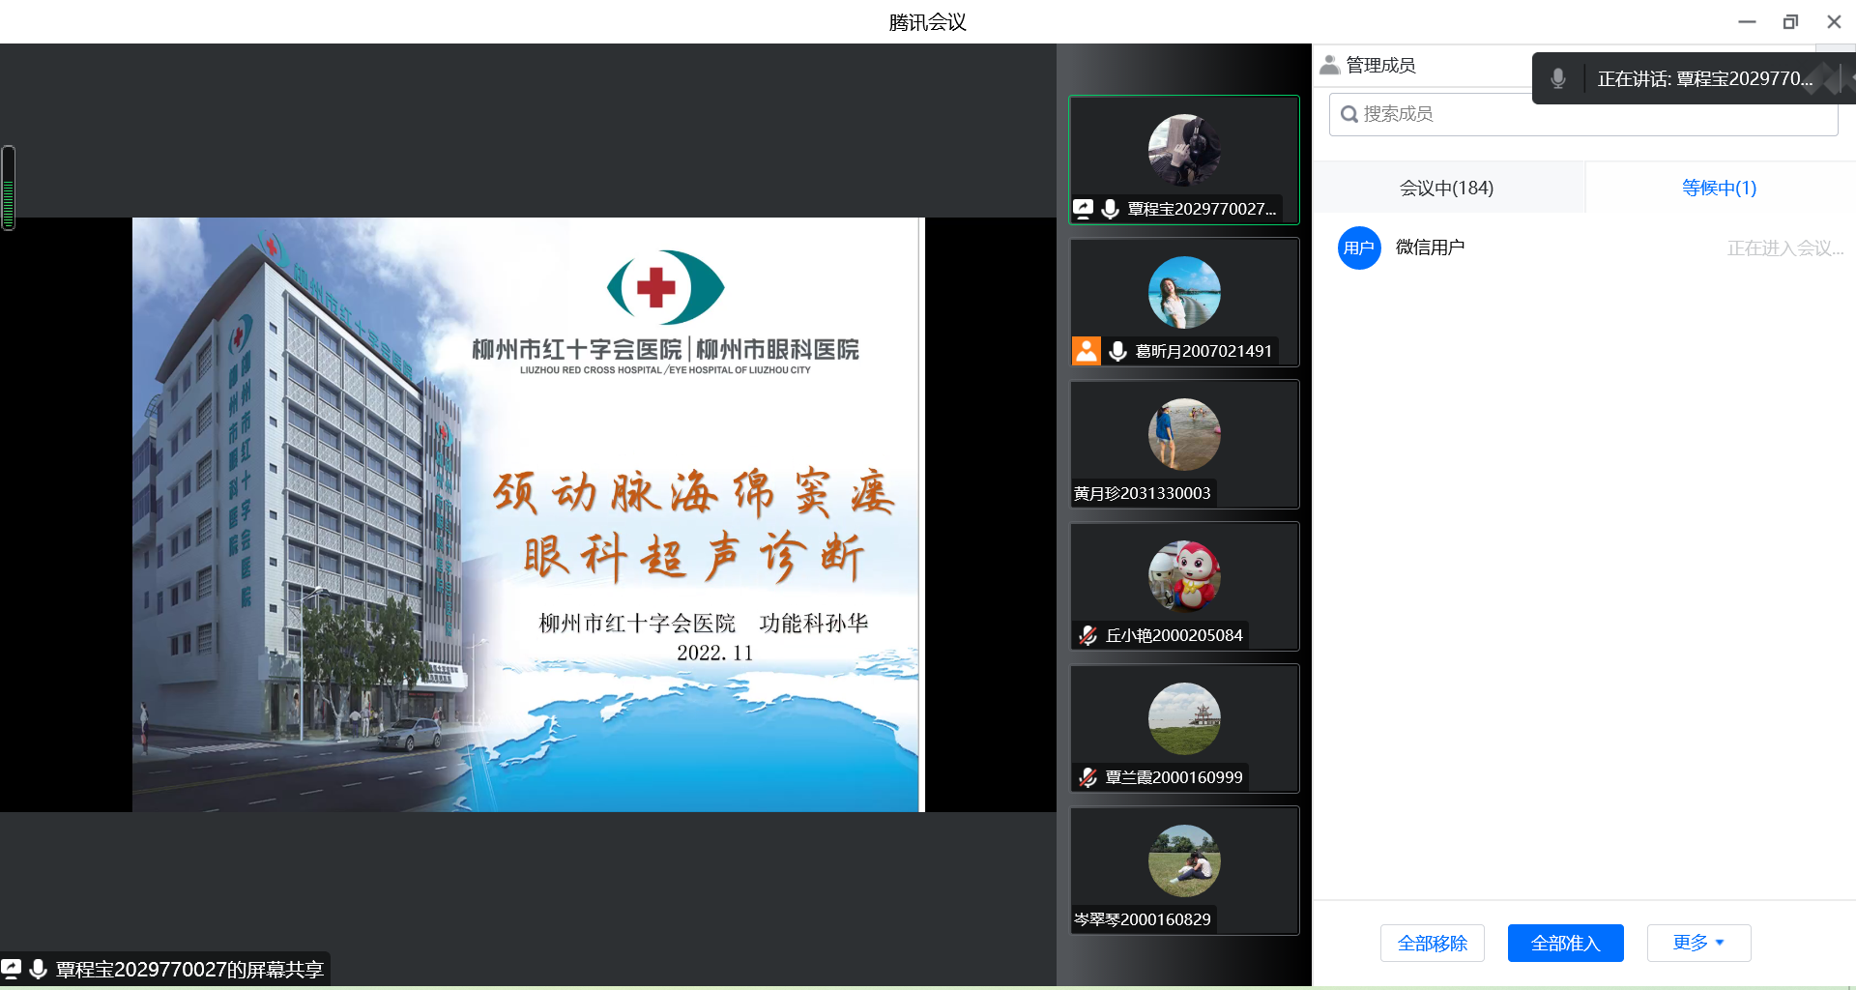This screenshot has width=1856, height=990.
Task: Click the microphone icon on 葛昕月2007021491's tile
Action: tap(1118, 351)
